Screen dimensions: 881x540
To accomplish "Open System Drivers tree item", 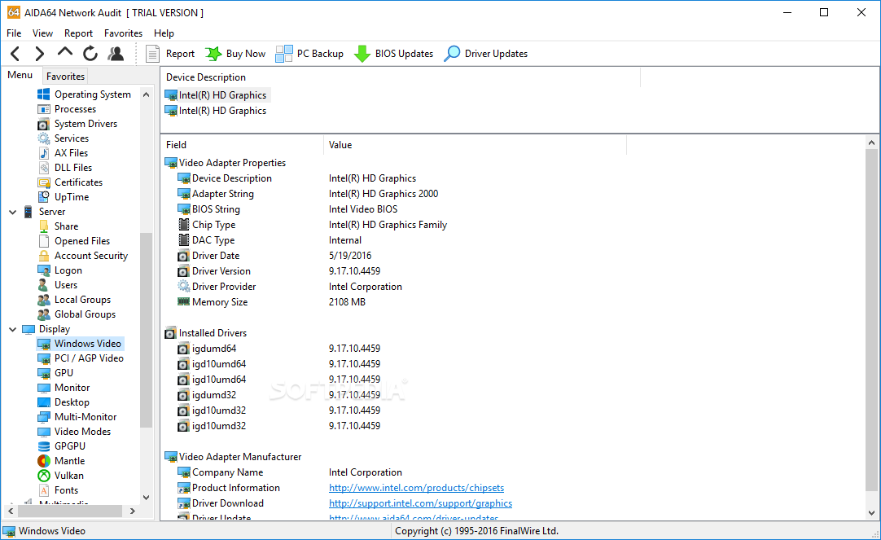I will click(x=77, y=124).
